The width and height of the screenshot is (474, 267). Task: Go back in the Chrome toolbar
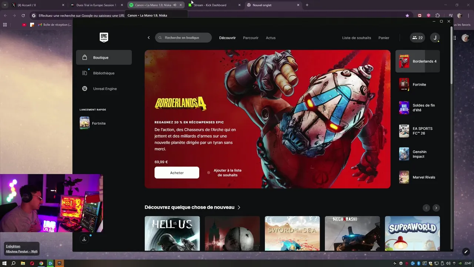(5, 16)
